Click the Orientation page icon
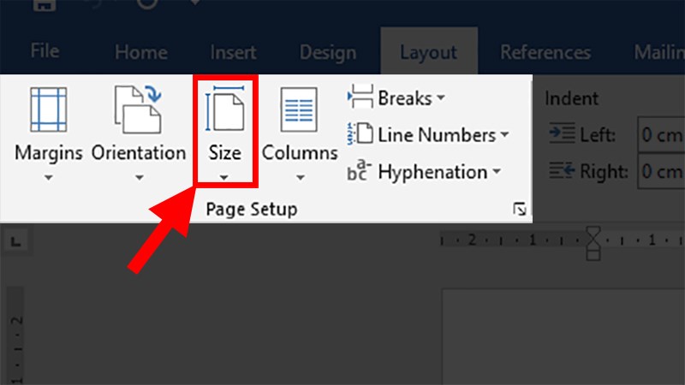This screenshot has width=685, height=385. 138,109
